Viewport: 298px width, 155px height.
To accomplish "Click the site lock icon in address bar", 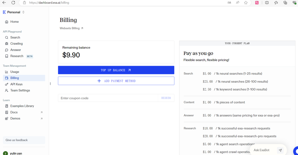I will pyautogui.click(x=24, y=3).
